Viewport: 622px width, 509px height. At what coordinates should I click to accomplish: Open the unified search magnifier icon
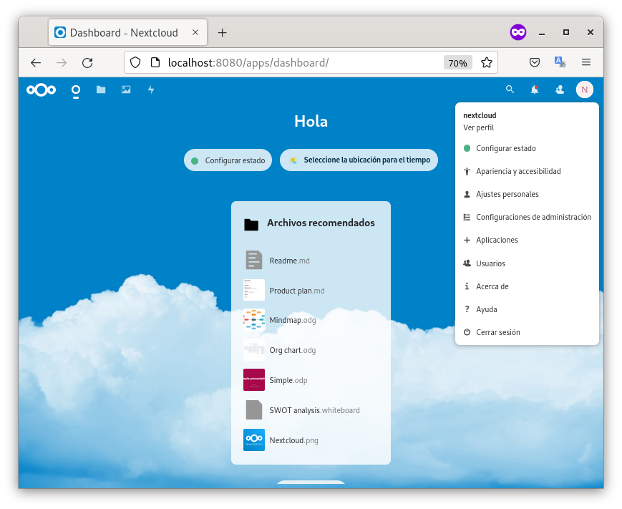click(x=510, y=89)
